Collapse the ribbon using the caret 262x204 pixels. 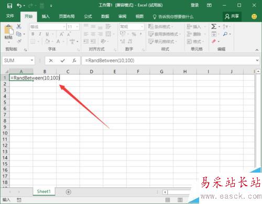click(257, 50)
